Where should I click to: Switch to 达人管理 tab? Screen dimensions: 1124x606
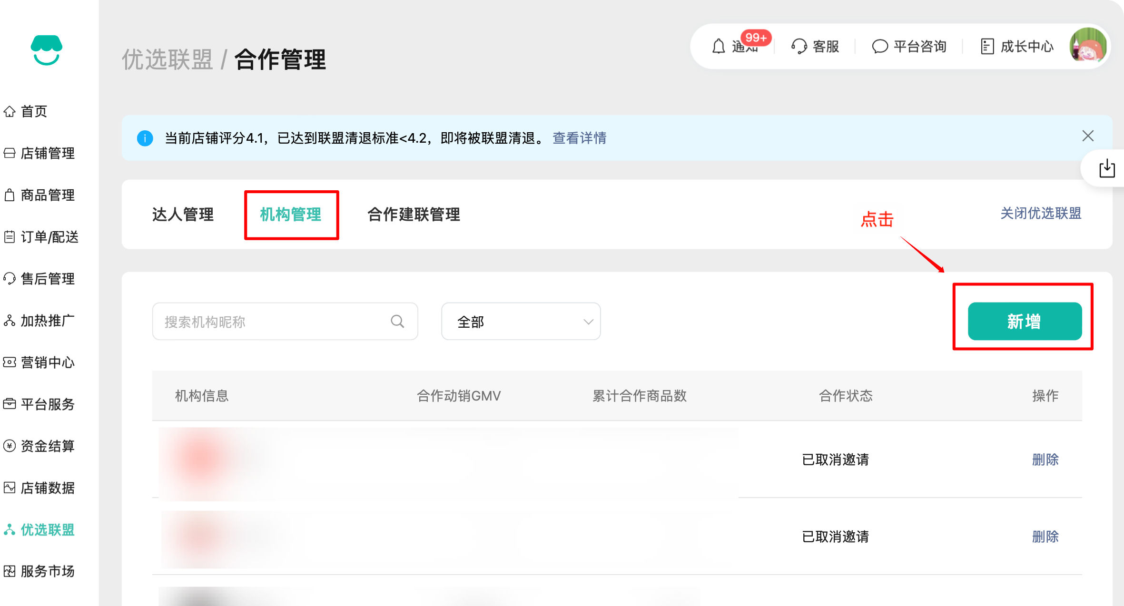pyautogui.click(x=183, y=215)
